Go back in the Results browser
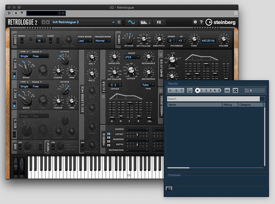The height and width of the screenshot is (204, 275). [170, 91]
